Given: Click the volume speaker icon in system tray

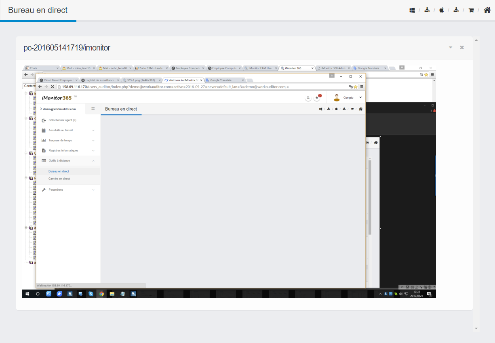Looking at the screenshot, I should click(400, 294).
